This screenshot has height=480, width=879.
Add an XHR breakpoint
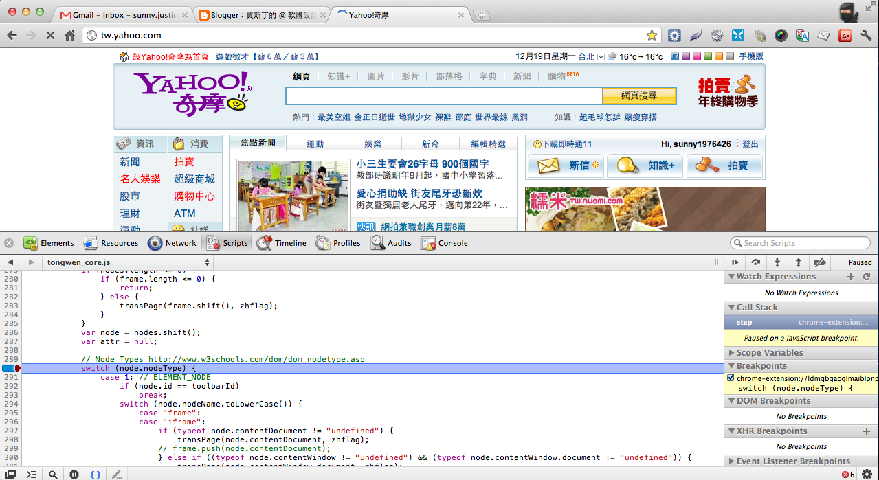[867, 431]
